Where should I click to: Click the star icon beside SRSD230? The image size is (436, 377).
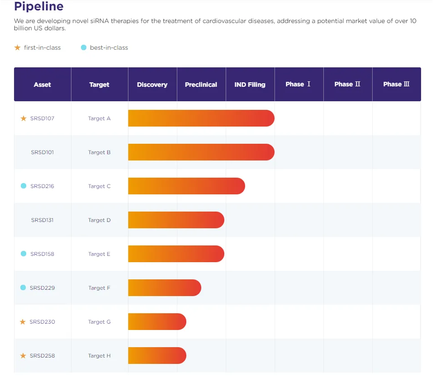point(23,322)
